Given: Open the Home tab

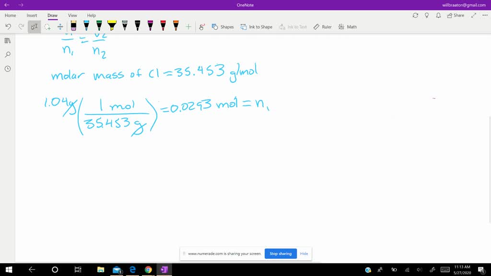Looking at the screenshot, I should click(11, 15).
